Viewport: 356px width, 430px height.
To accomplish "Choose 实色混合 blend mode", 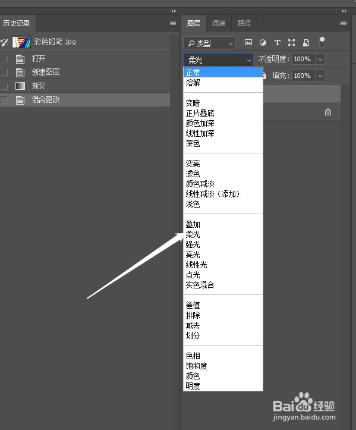I will pyautogui.click(x=223, y=285).
